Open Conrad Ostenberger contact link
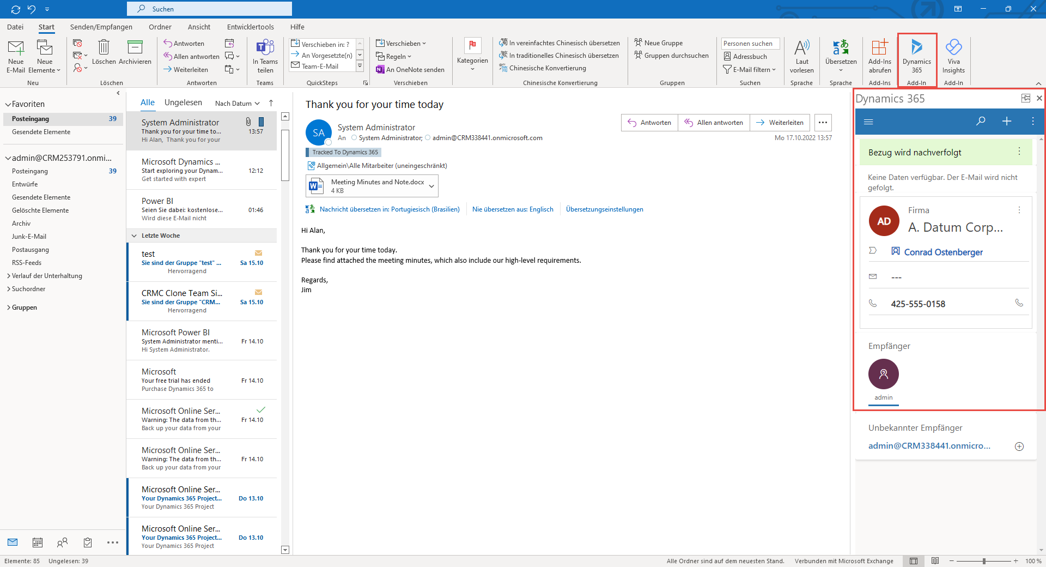Image resolution: width=1046 pixels, height=567 pixels. coord(944,252)
